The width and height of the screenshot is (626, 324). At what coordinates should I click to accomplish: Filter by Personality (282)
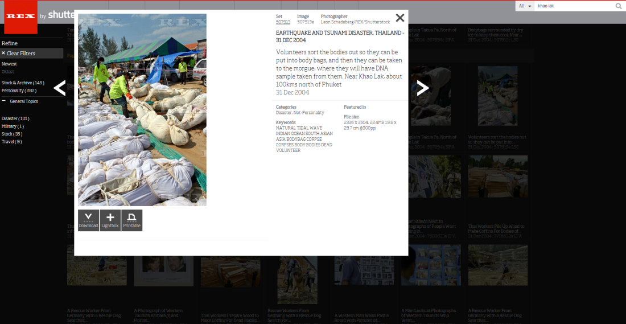pos(19,91)
